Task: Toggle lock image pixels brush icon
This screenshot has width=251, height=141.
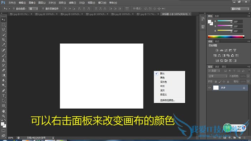Action: pyautogui.click(x=220, y=82)
